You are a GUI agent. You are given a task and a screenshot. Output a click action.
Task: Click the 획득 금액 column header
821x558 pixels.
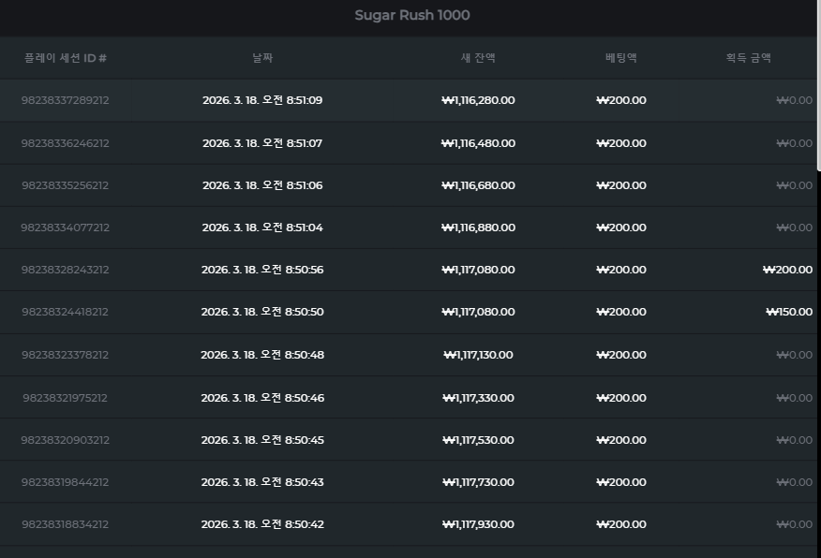point(748,57)
